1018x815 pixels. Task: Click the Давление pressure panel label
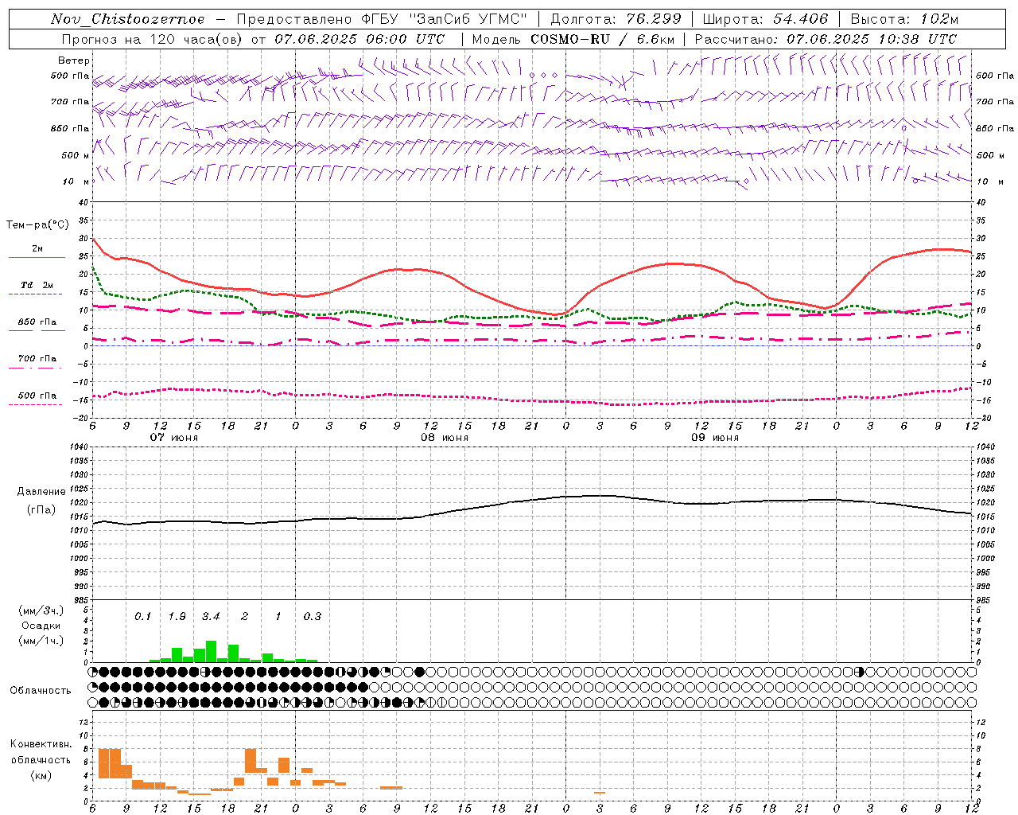point(41,492)
